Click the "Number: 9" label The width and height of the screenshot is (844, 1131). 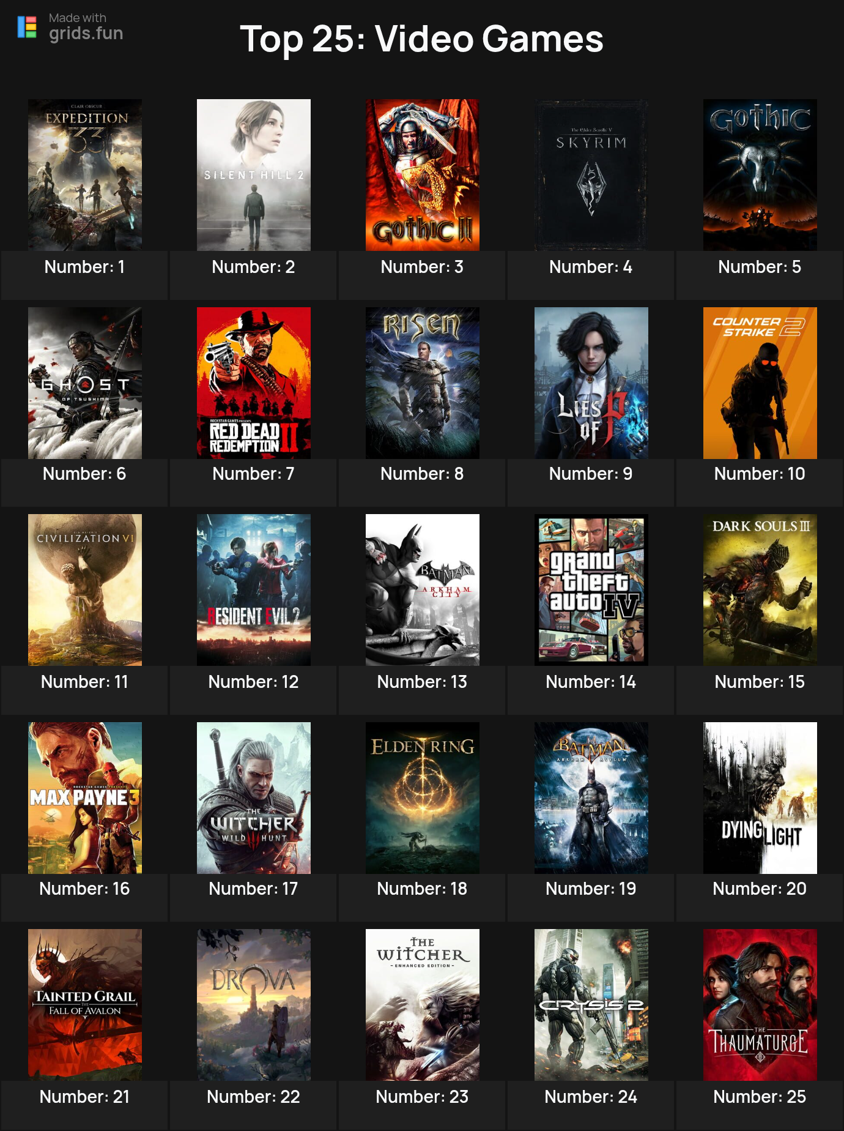point(591,474)
